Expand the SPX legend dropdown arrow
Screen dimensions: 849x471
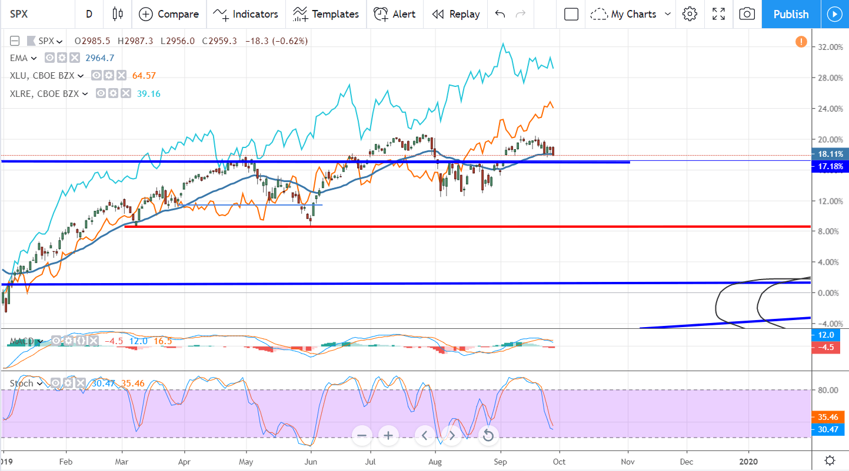(x=59, y=42)
